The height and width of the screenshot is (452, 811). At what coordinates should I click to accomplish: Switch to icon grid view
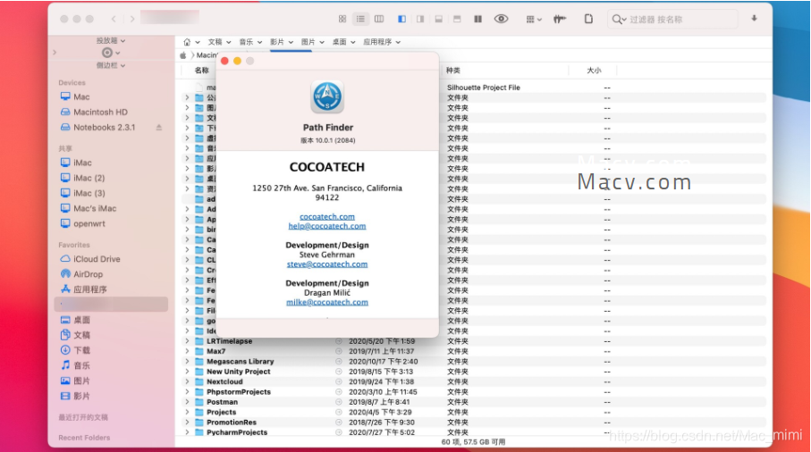click(x=342, y=19)
